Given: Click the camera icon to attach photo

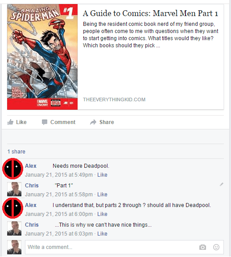Looking at the screenshot, I should [x=202, y=247].
